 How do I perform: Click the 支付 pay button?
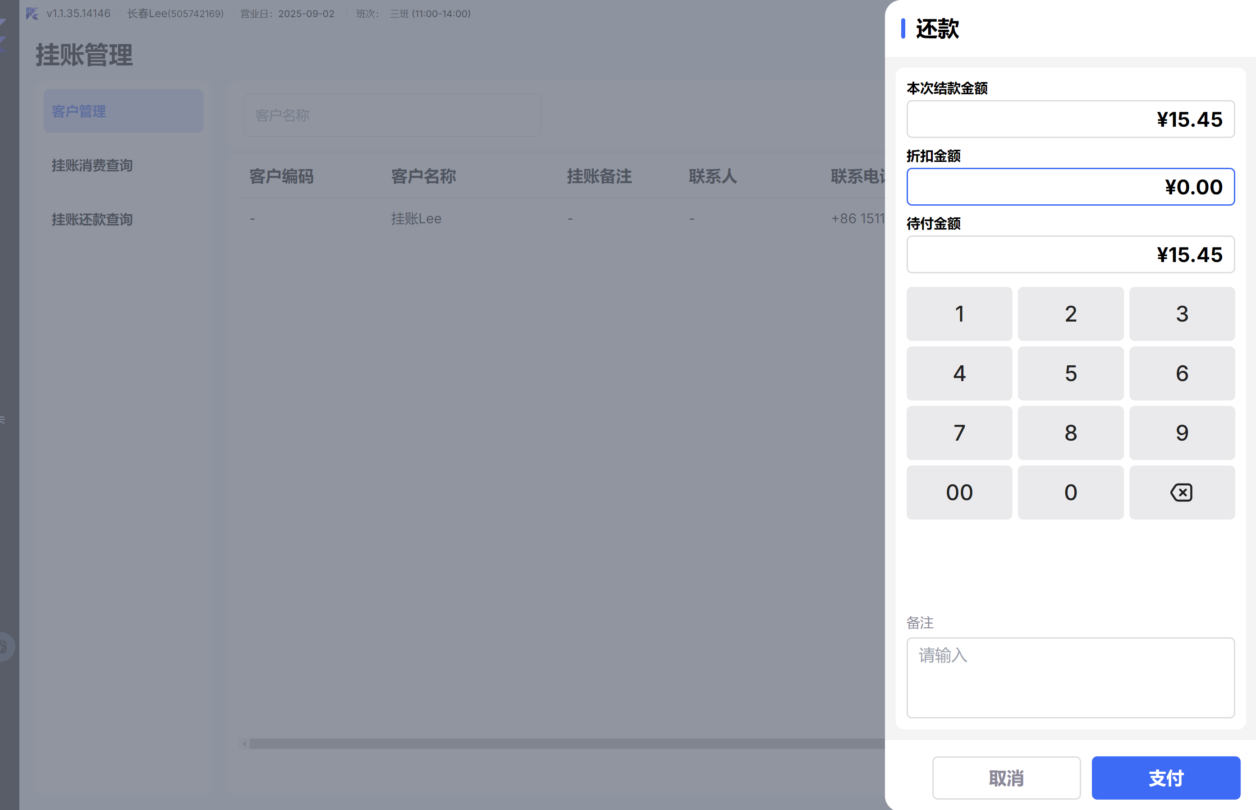pos(1165,778)
